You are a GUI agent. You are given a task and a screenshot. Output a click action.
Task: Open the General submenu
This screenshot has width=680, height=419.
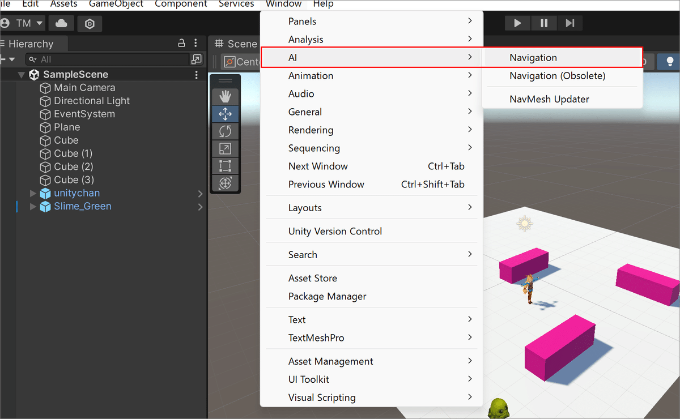[371, 112]
